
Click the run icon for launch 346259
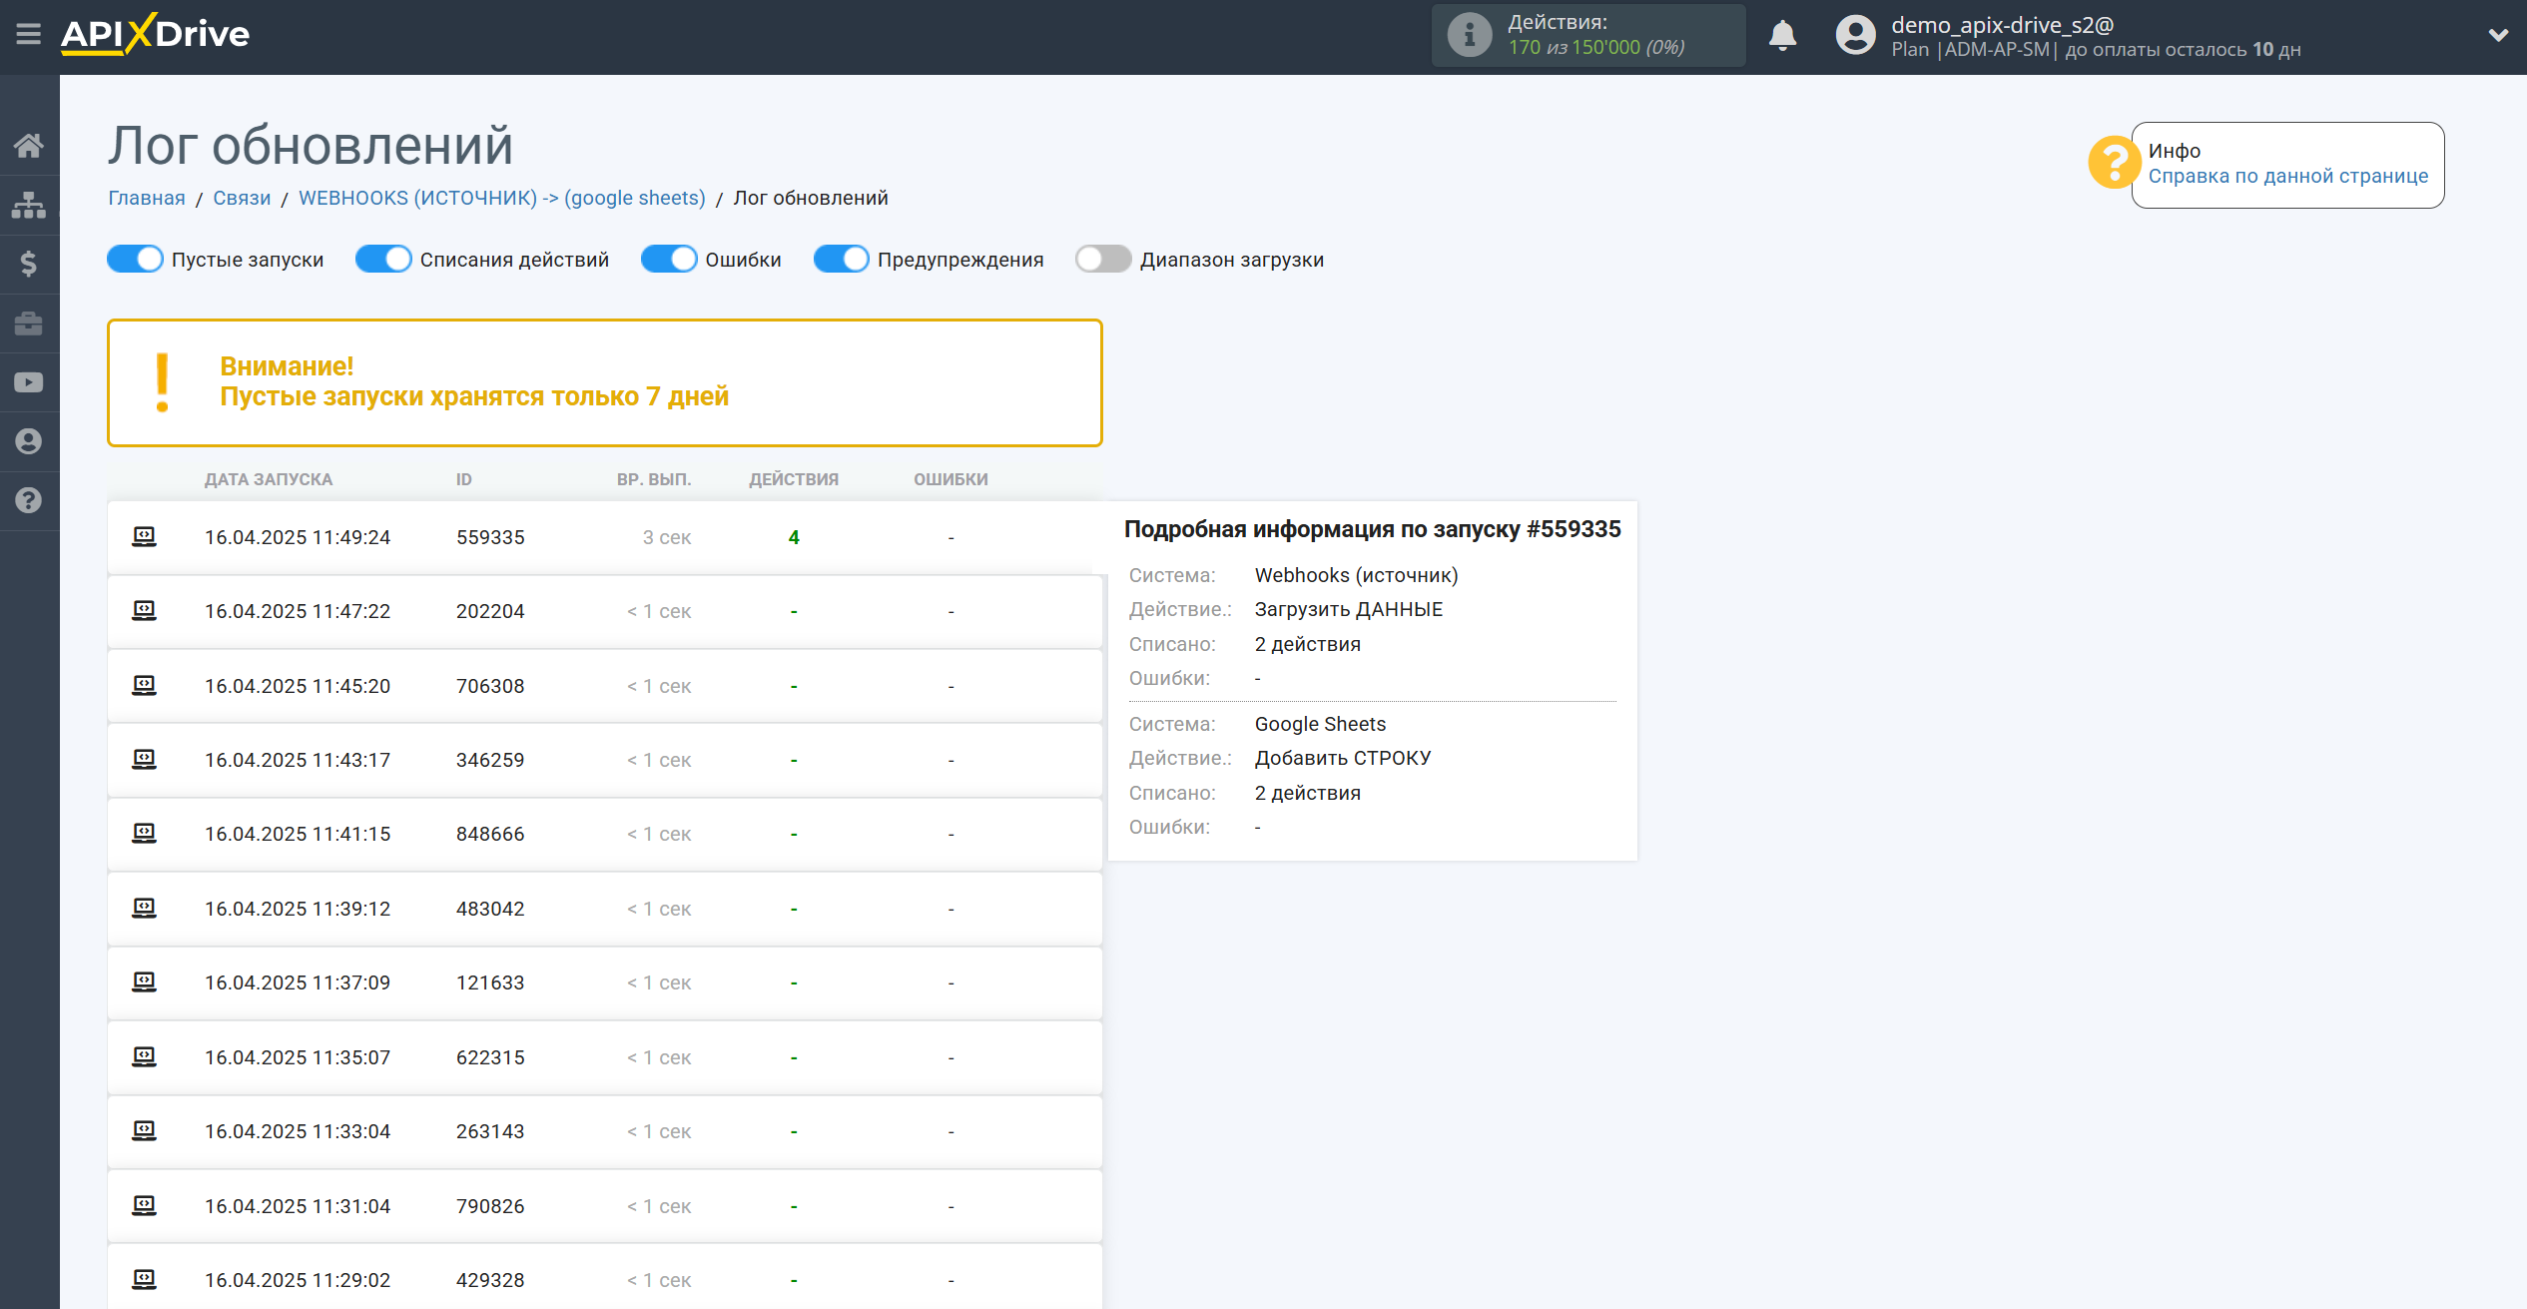click(145, 759)
